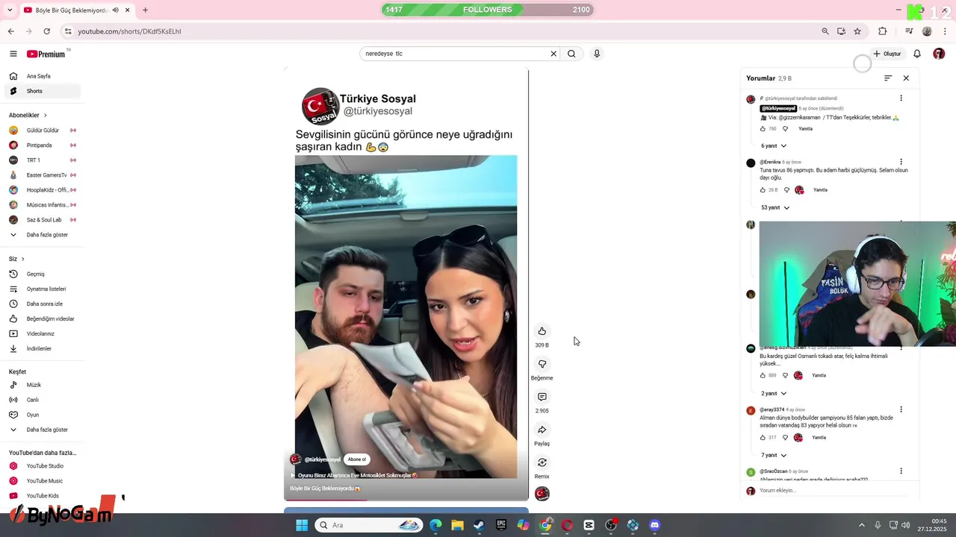Open the Remix option icon

(542, 462)
